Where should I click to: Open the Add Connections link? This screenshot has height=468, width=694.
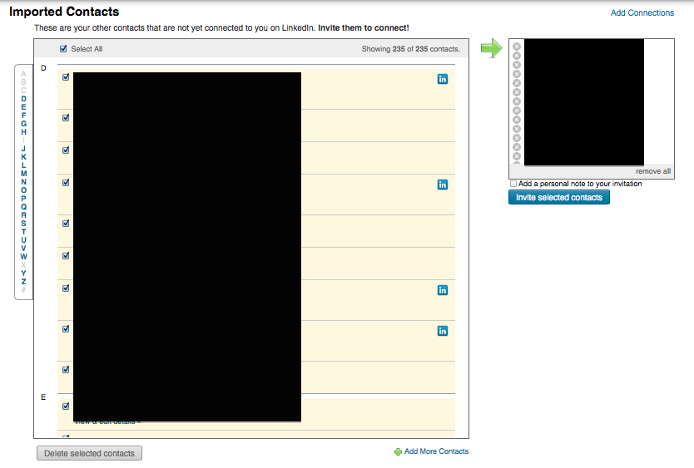pos(642,13)
